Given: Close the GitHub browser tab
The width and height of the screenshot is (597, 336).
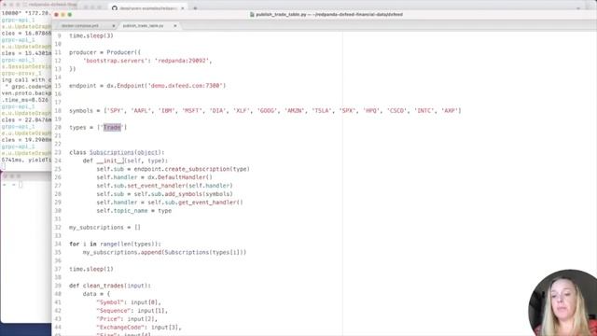Looking at the screenshot, I should [183, 8].
